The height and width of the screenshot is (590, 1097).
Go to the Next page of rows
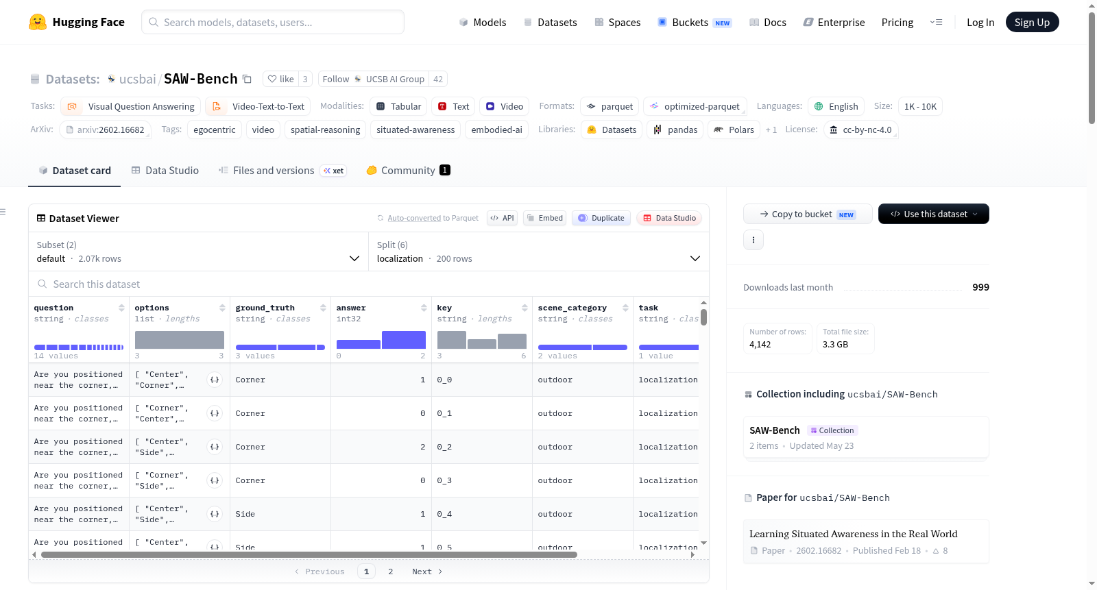tap(427, 571)
